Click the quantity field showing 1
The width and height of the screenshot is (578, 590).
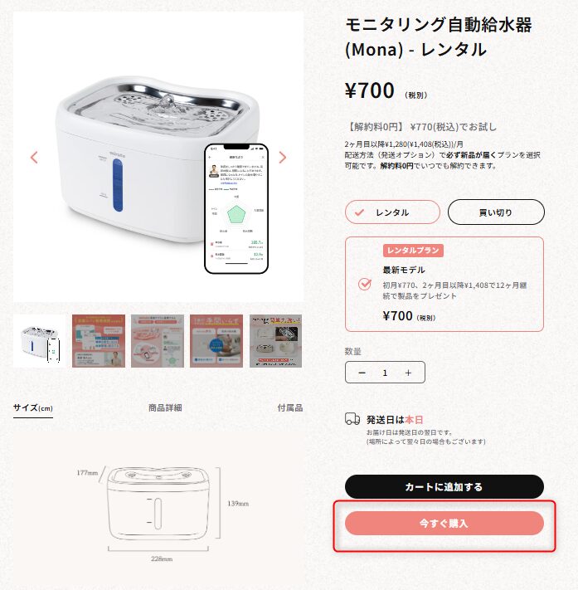(x=385, y=373)
